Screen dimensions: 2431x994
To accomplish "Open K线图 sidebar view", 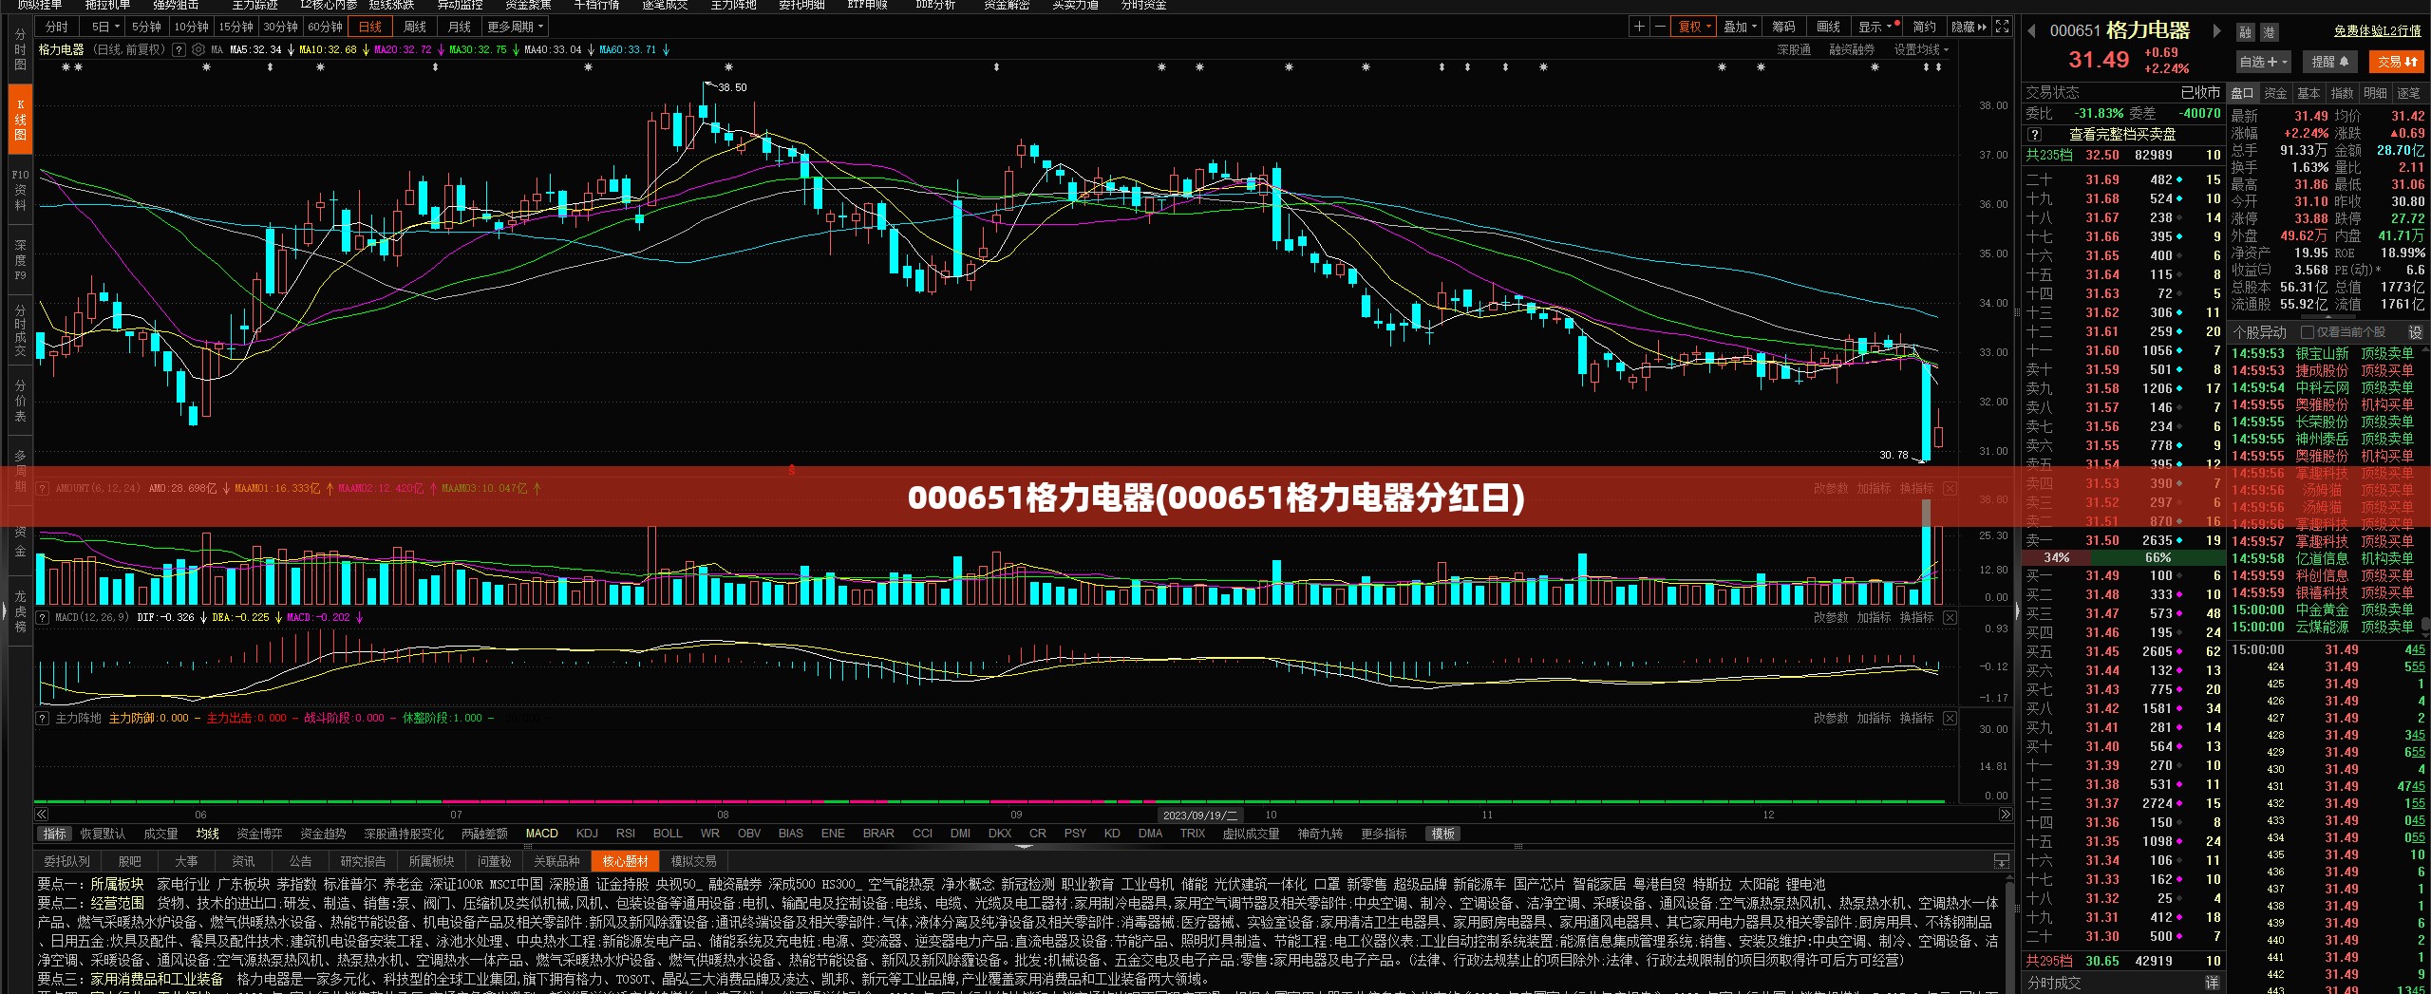I will 20,120.
